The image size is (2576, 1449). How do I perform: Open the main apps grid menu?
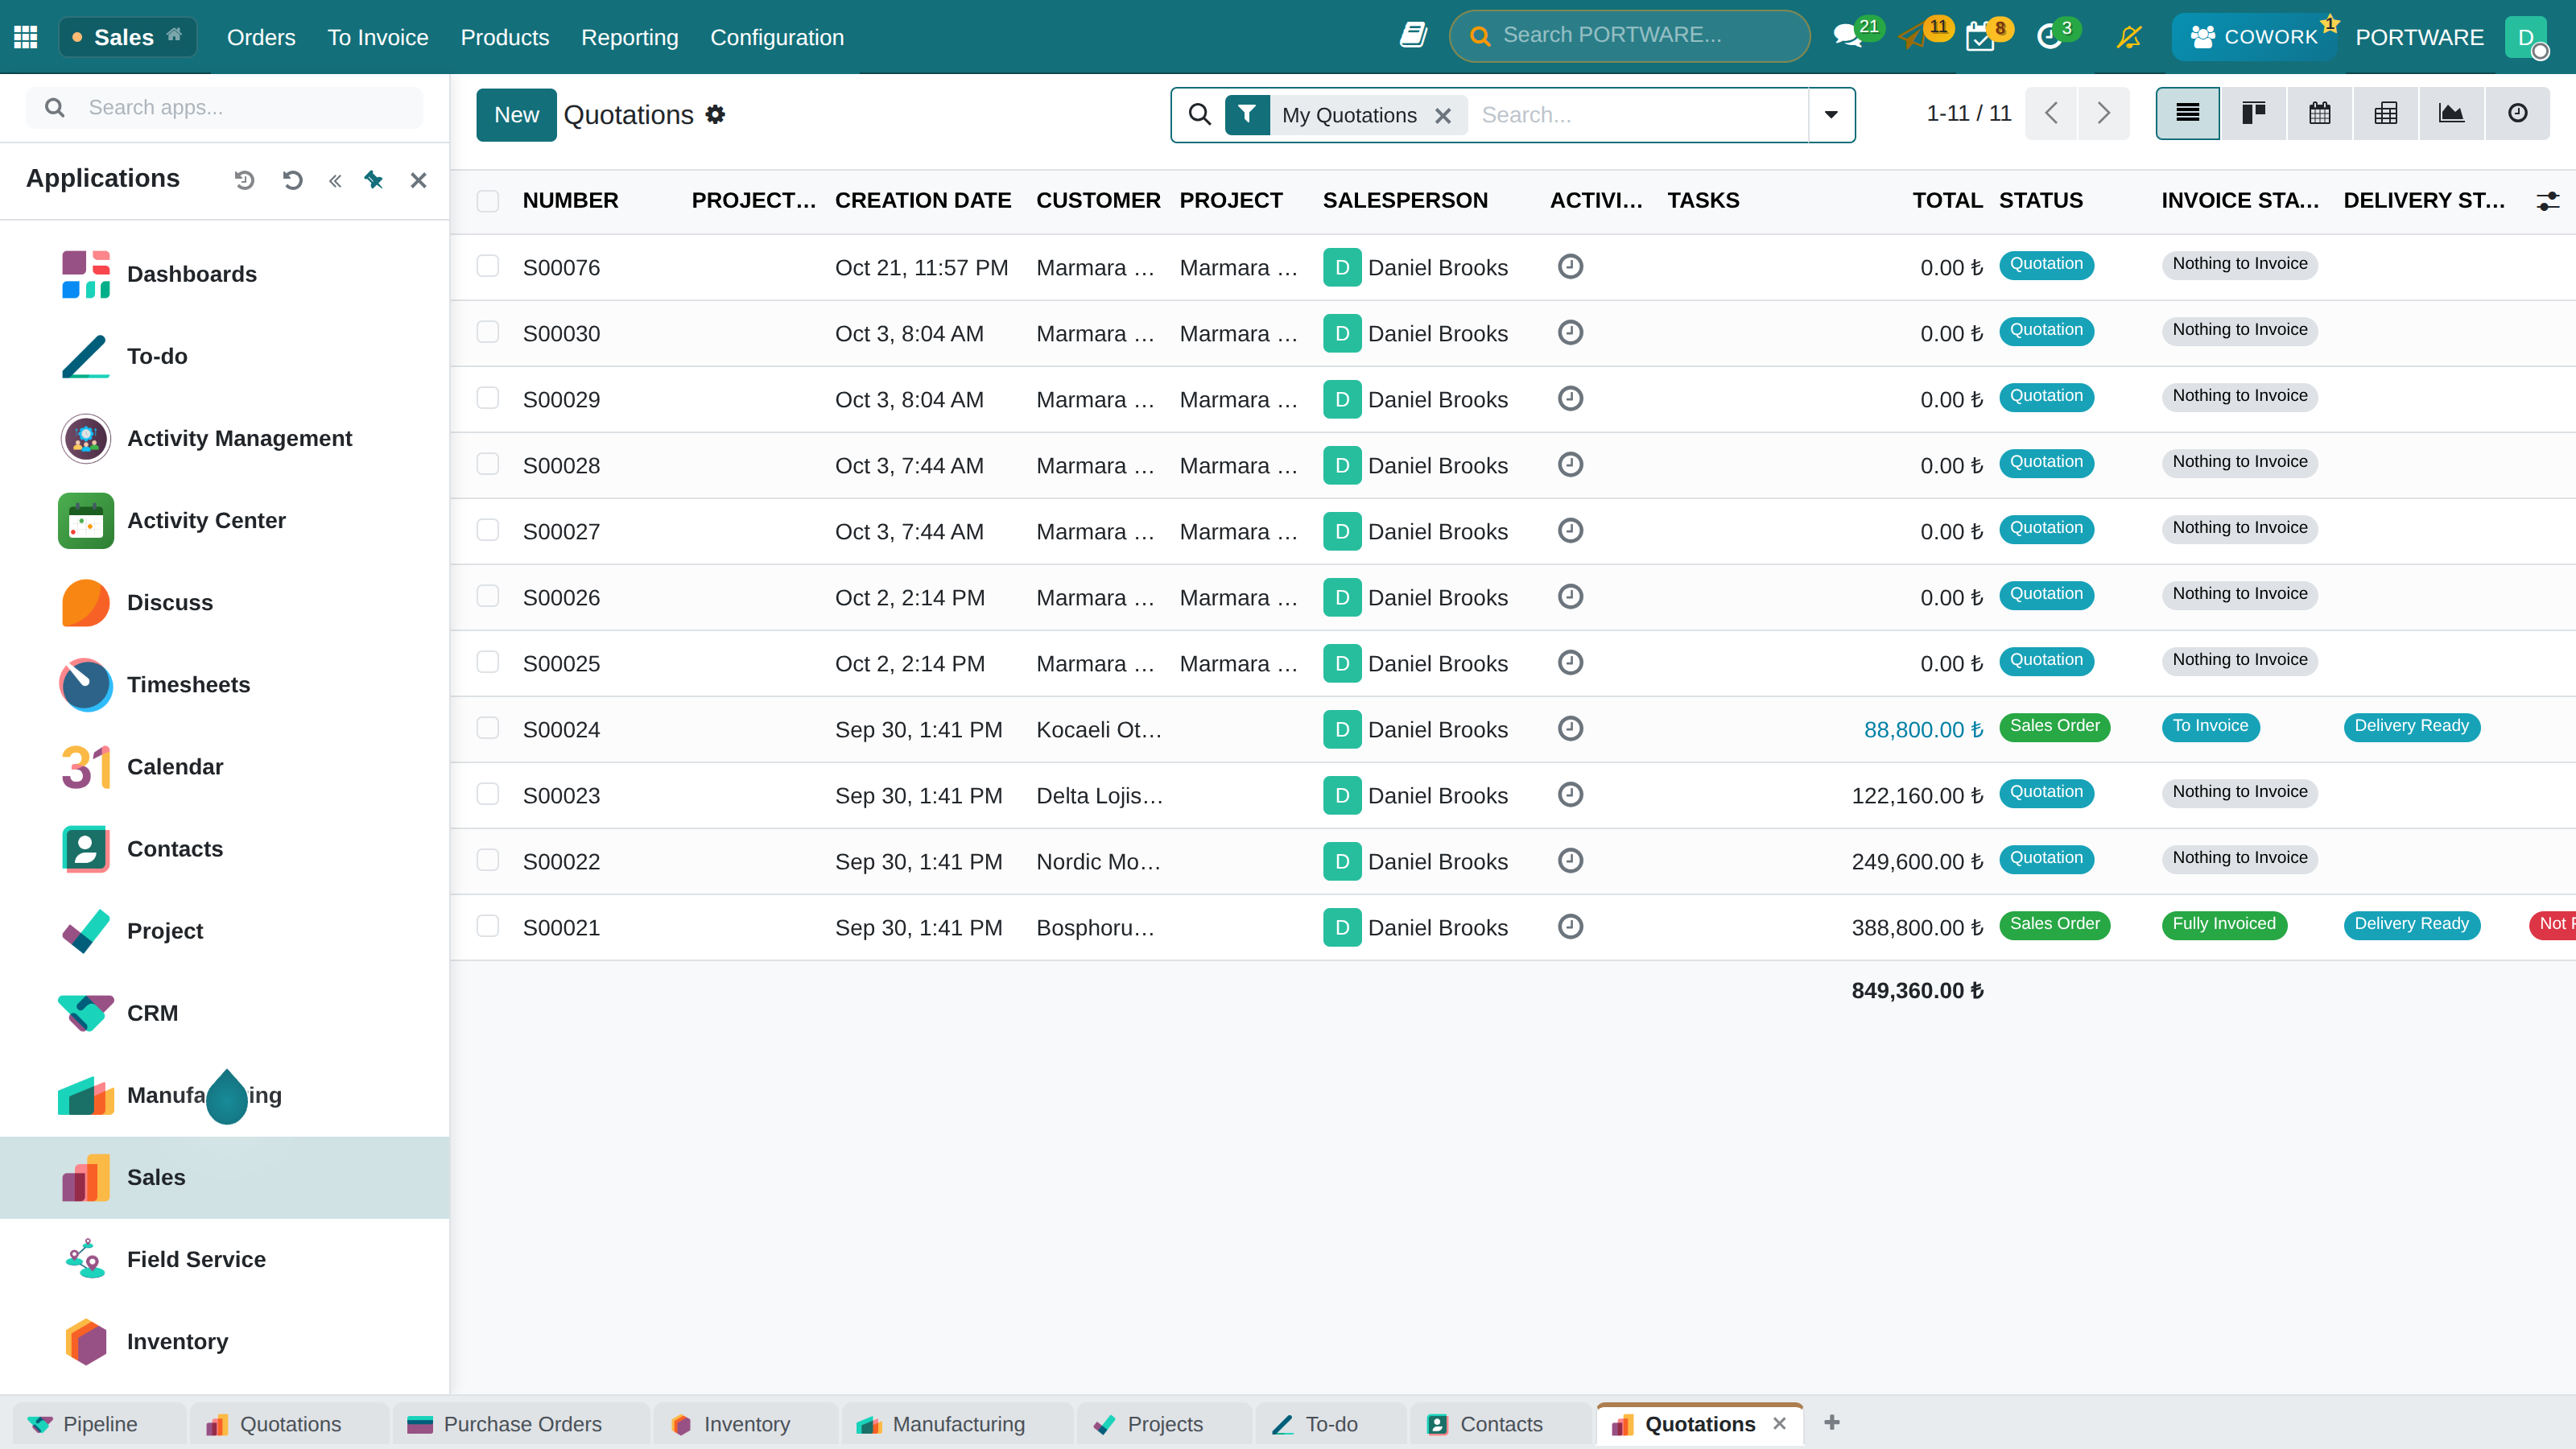[x=26, y=37]
